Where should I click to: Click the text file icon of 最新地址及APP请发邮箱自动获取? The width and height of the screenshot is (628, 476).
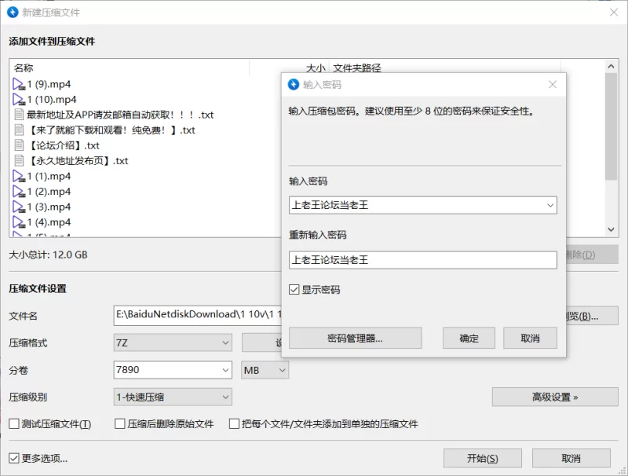pyautogui.click(x=19, y=115)
